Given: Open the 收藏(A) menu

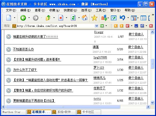Looking at the screenshot, I should pyautogui.click(x=54, y=10).
